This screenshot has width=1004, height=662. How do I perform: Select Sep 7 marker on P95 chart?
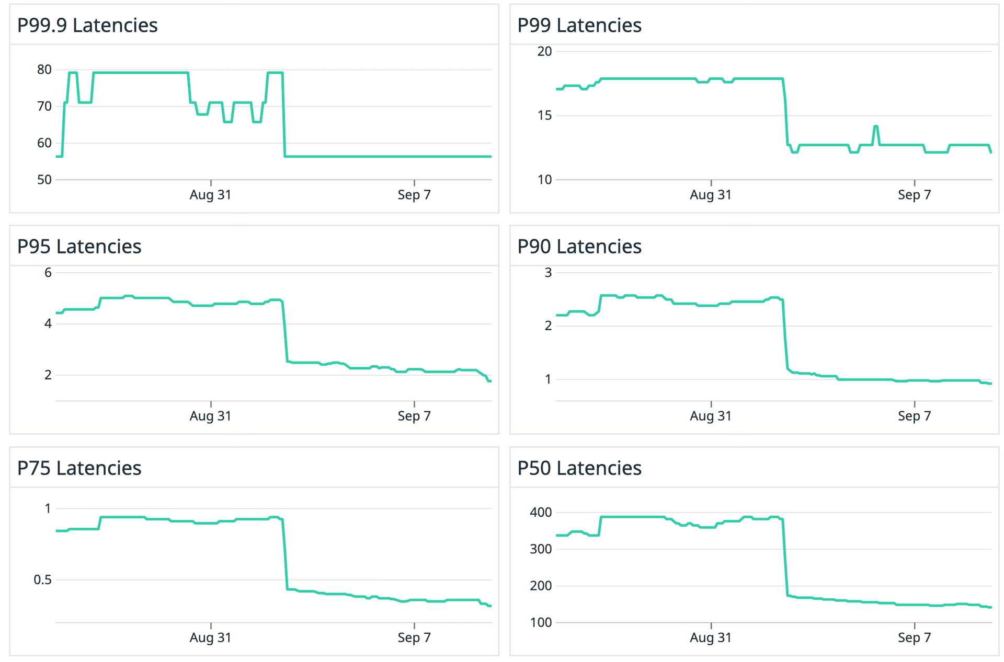pos(414,416)
